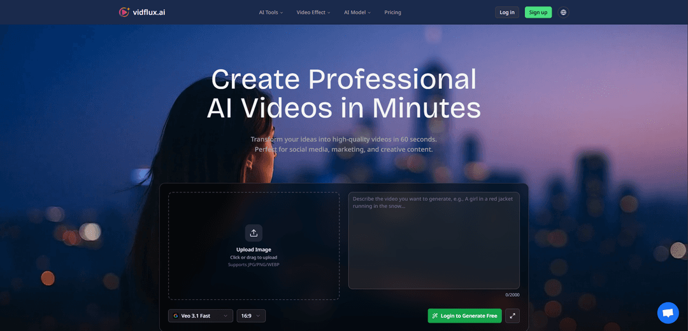Open the 16:9 aspect ratio dropdown
The height and width of the screenshot is (331, 688).
tap(251, 316)
